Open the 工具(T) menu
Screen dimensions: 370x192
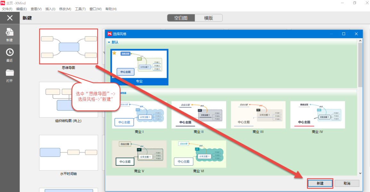pyautogui.click(x=80, y=9)
